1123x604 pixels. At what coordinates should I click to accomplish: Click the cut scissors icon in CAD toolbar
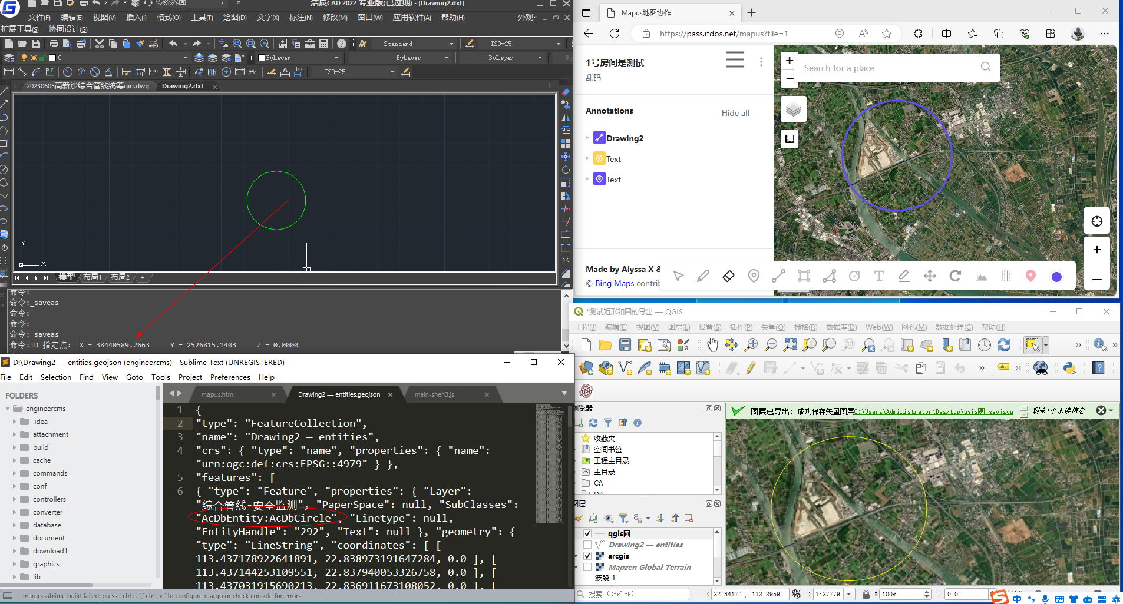99,44
